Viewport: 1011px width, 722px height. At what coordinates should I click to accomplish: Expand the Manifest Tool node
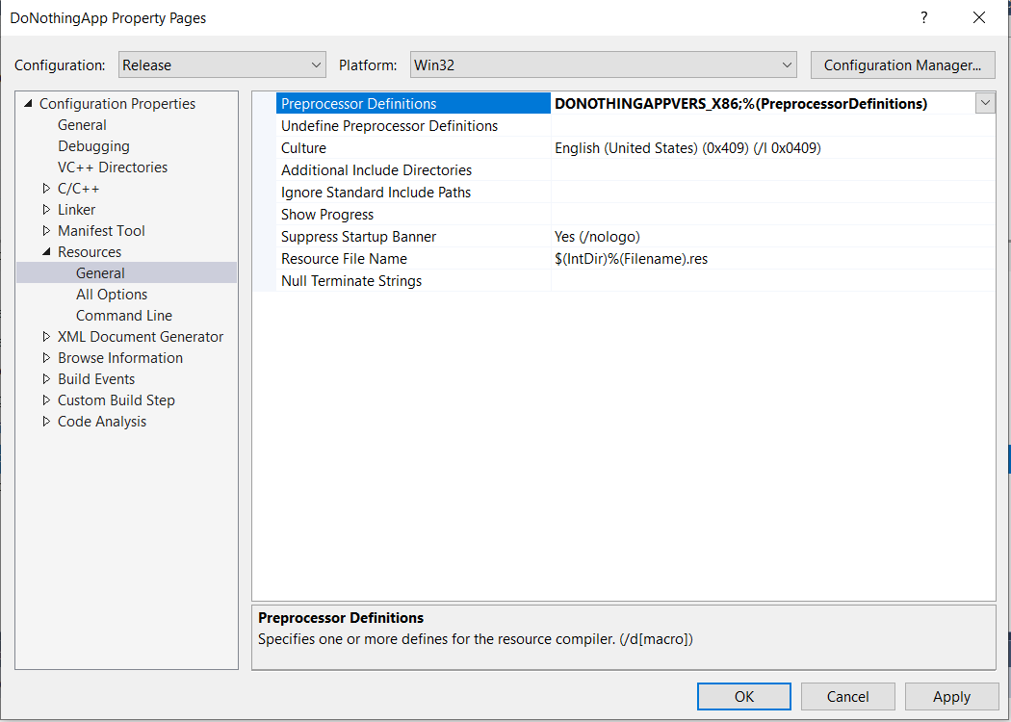(x=46, y=231)
